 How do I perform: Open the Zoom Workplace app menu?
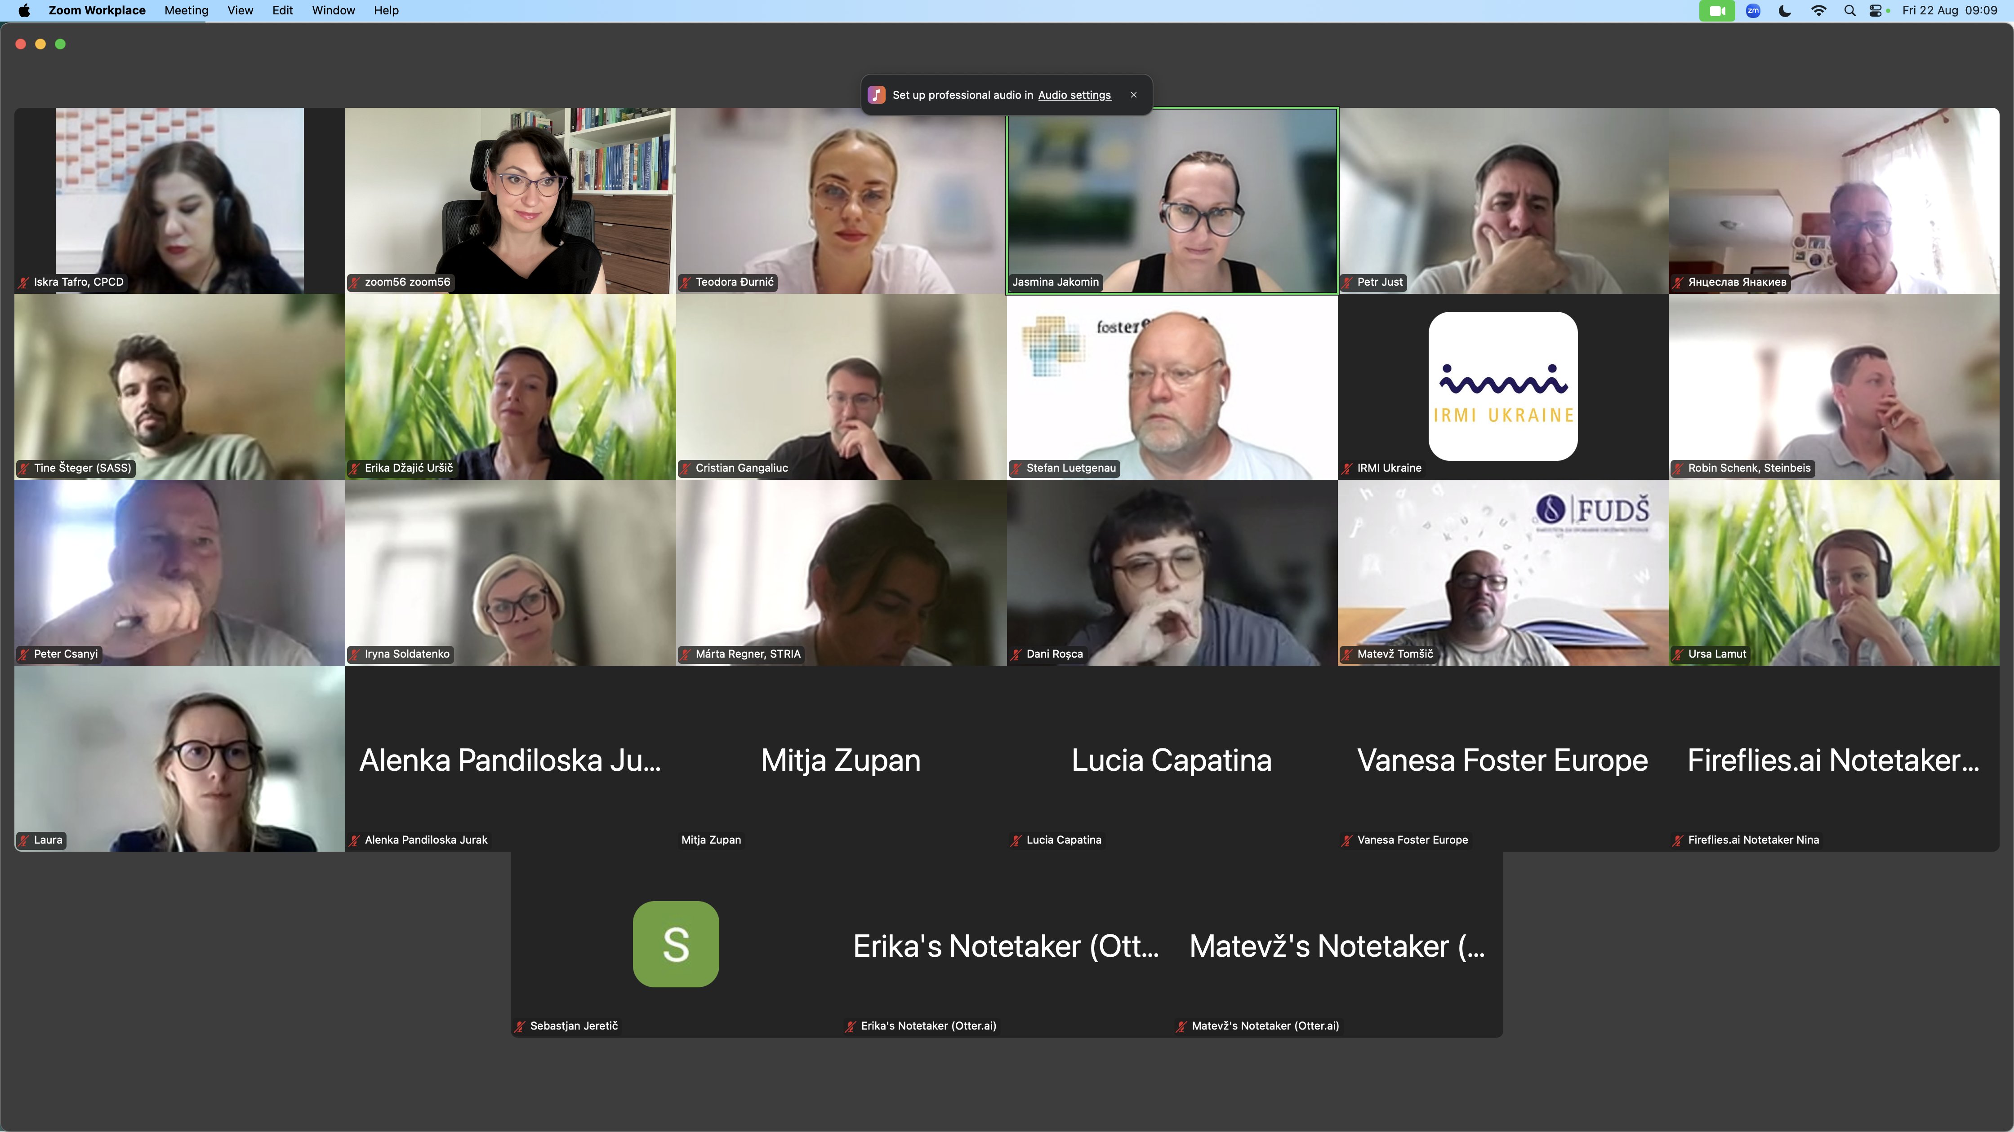(97, 10)
